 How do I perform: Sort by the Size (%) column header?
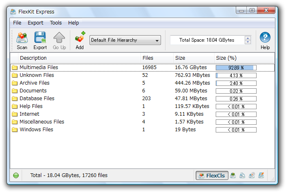pos(244,58)
